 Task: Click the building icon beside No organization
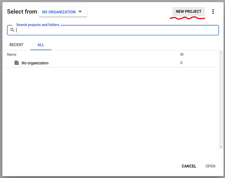(x=16, y=63)
